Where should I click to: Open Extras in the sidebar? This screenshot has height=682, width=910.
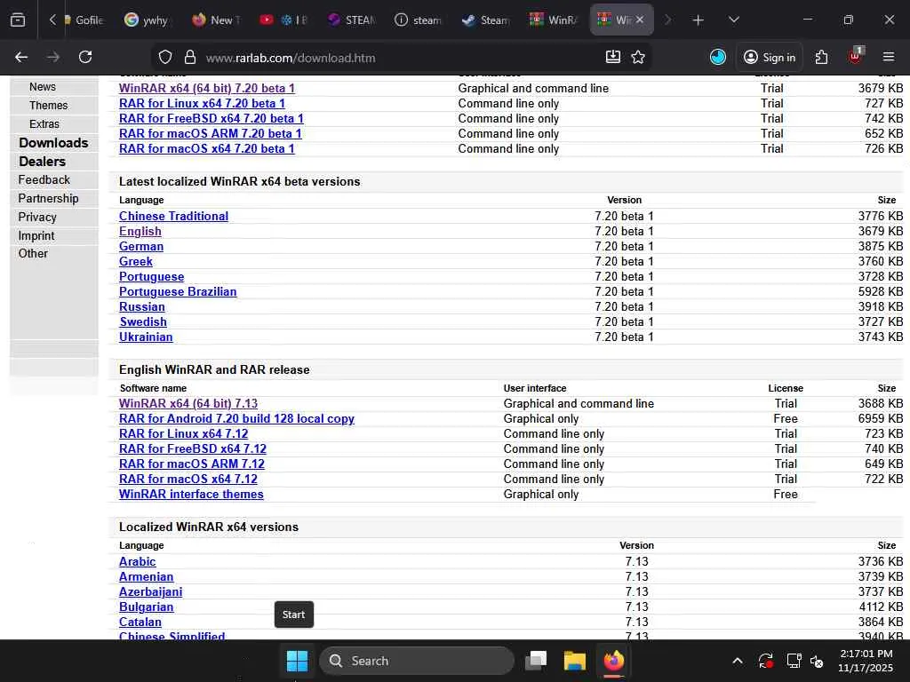click(44, 124)
